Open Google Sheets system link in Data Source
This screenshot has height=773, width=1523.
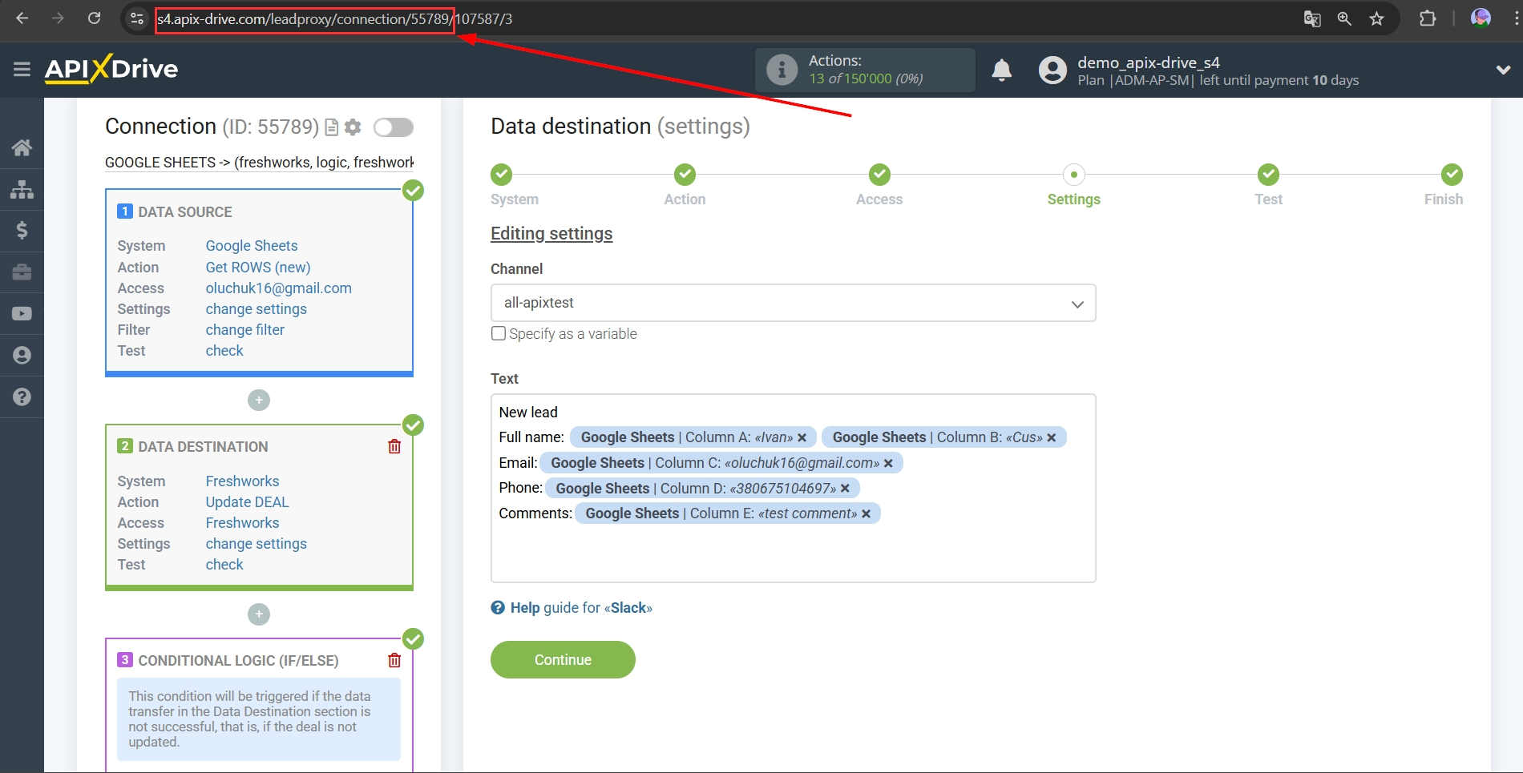(x=252, y=246)
